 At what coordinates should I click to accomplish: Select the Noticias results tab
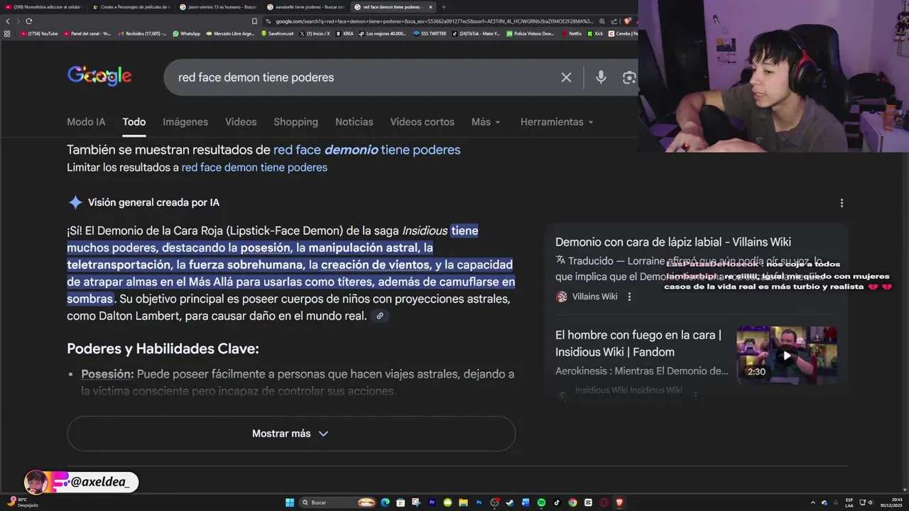click(354, 122)
